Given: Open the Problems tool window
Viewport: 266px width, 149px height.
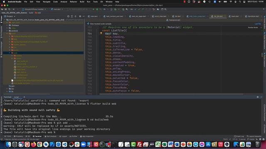Looking at the screenshot, I should (18, 136).
